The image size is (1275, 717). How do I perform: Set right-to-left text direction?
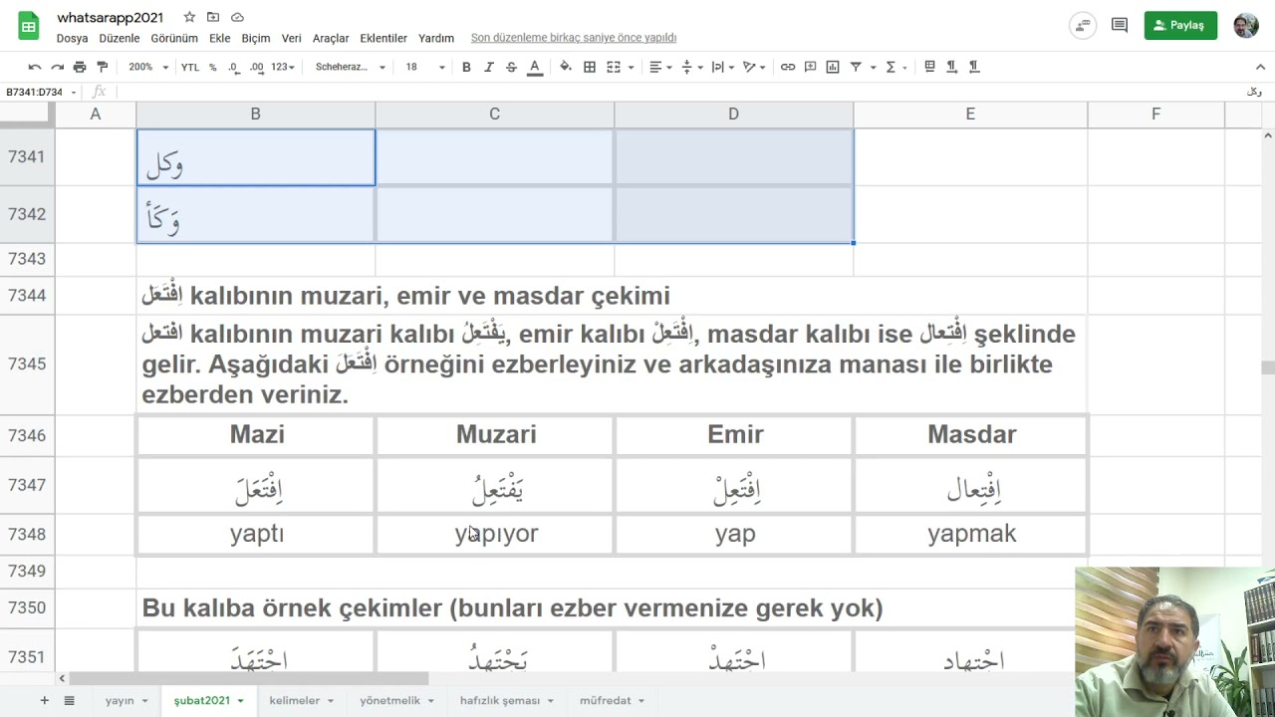973,67
